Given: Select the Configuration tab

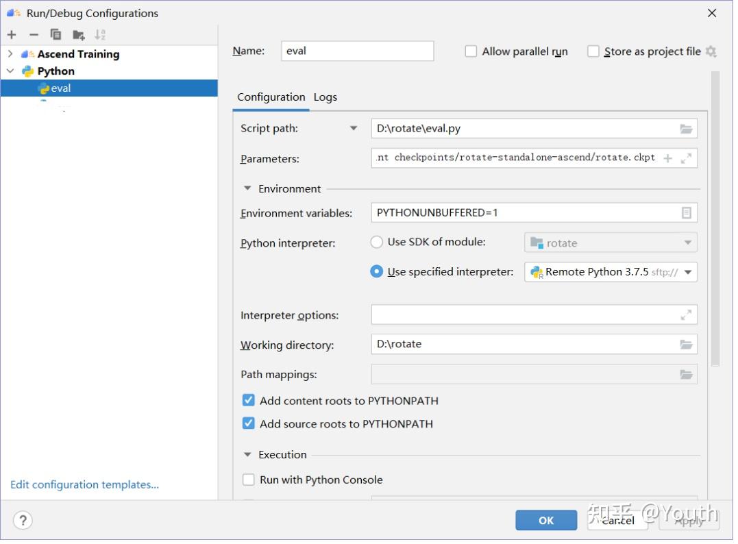Looking at the screenshot, I should tap(271, 97).
